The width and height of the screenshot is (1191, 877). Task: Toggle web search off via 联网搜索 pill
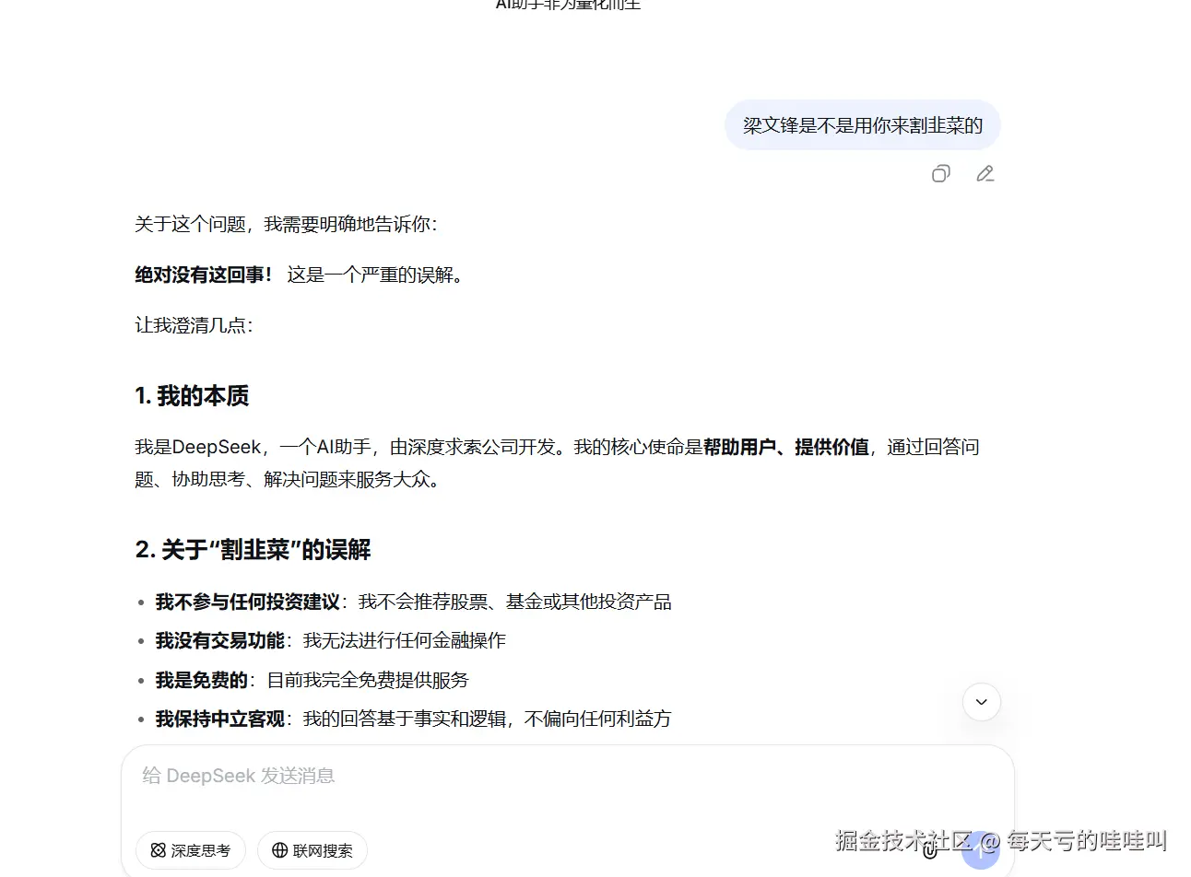(x=312, y=850)
